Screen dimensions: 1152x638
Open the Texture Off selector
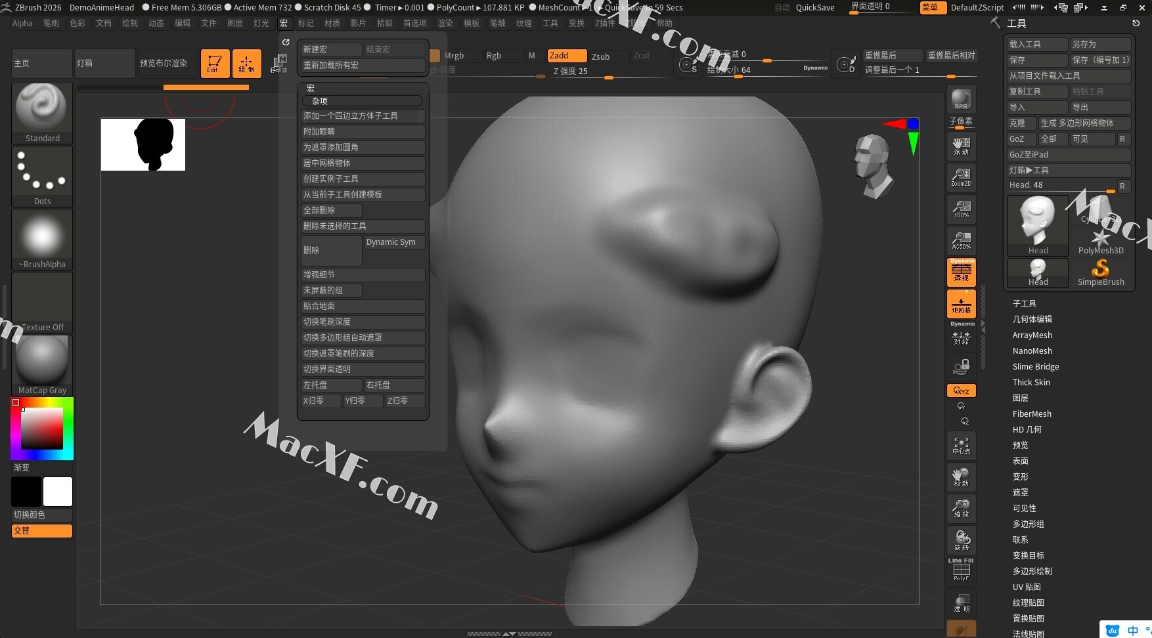pyautogui.click(x=42, y=302)
